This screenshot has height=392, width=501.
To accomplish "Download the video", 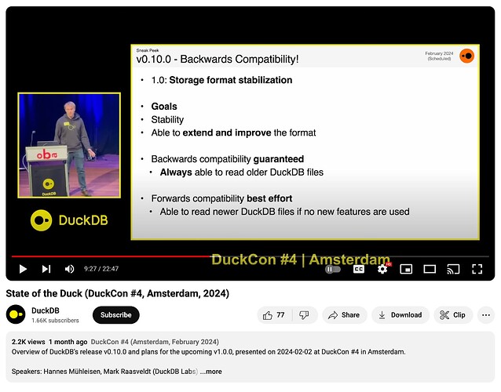I will (x=400, y=315).
